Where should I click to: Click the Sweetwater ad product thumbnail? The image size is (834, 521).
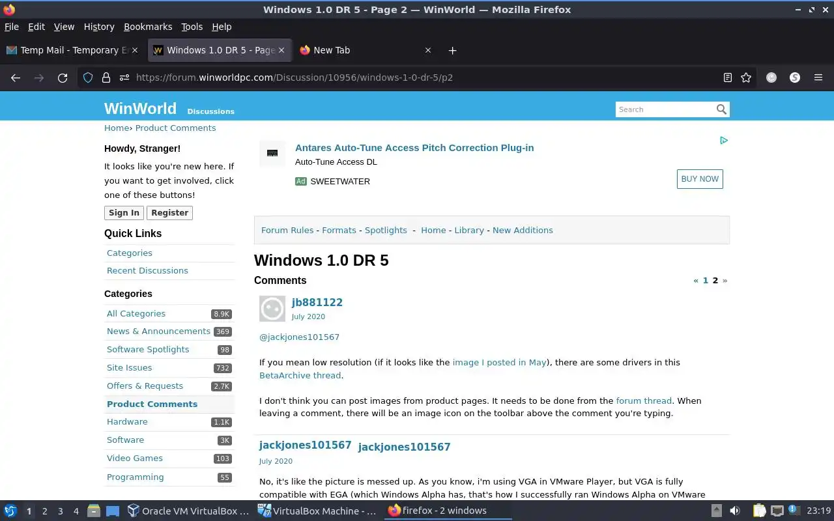pyautogui.click(x=272, y=154)
